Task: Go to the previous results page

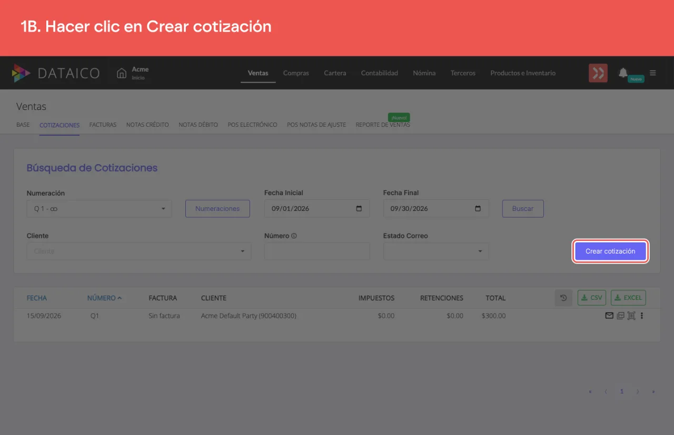Action: click(x=606, y=391)
